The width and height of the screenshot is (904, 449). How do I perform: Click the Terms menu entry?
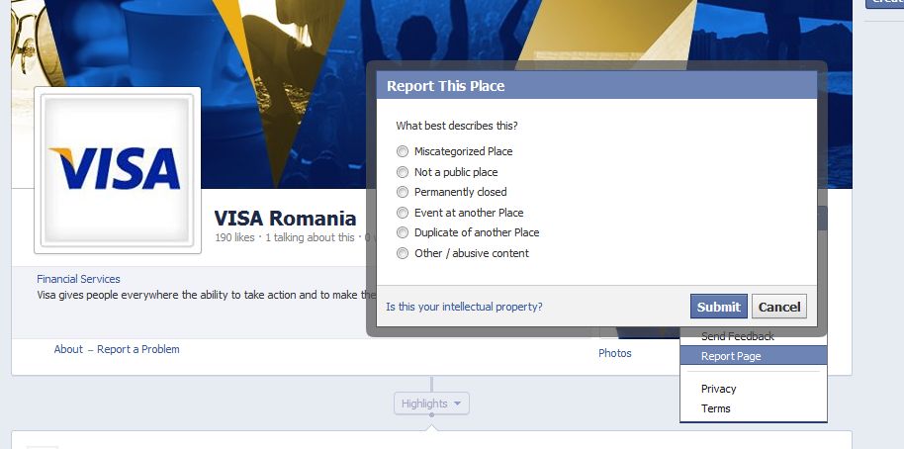[716, 408]
